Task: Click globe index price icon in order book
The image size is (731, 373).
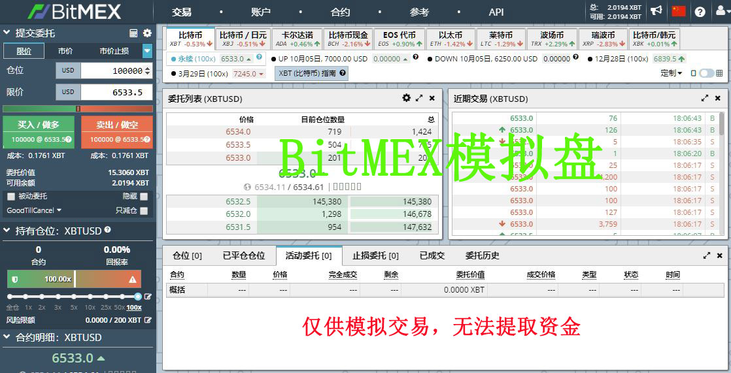Action: 248,187
